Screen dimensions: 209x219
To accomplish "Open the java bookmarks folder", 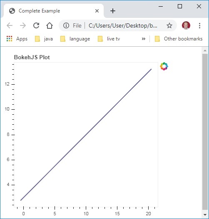I will (x=44, y=39).
